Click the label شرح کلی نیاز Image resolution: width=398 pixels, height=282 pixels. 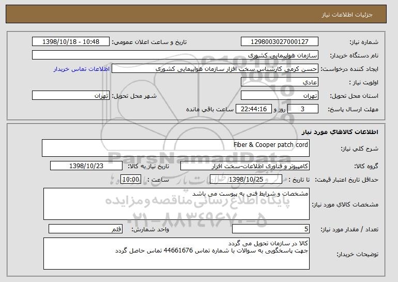coord(359,149)
